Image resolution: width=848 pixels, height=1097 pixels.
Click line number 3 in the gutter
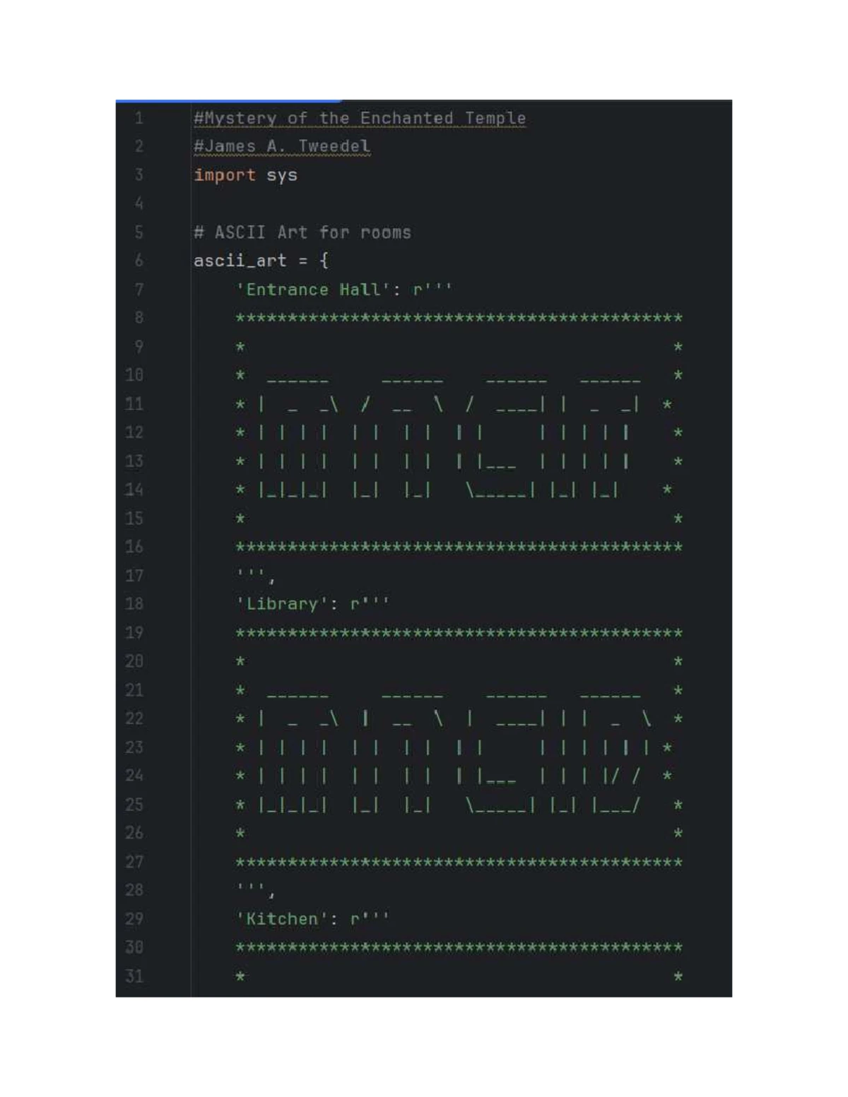click(x=139, y=175)
